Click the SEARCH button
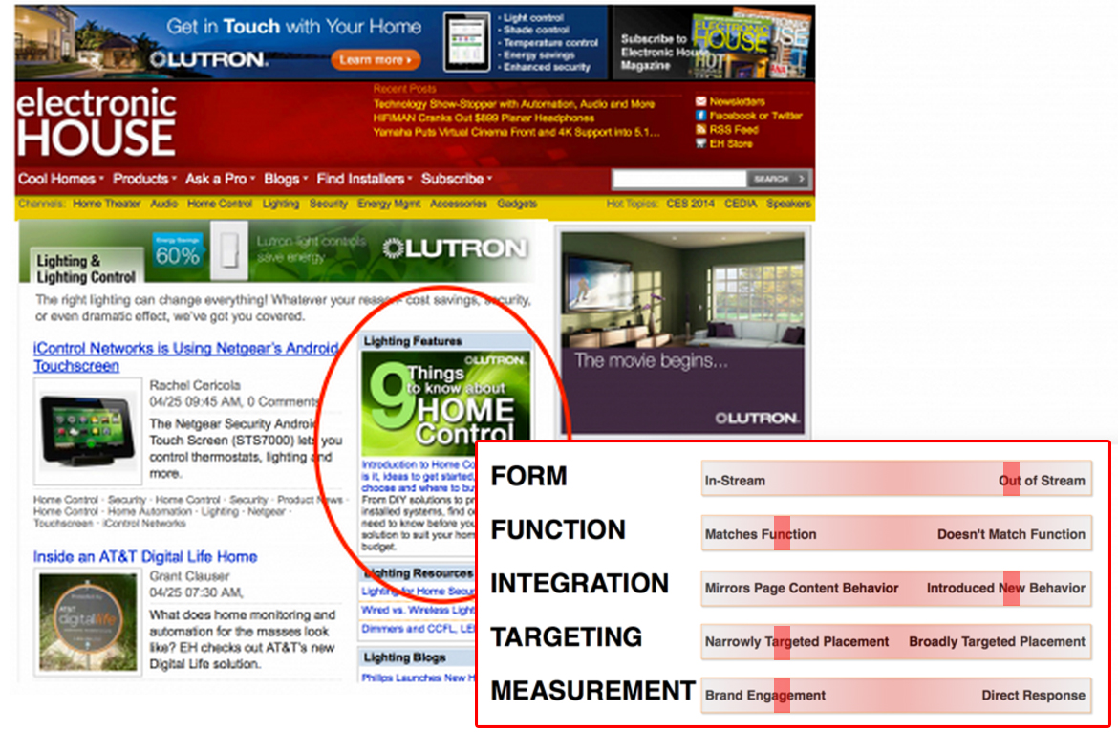This screenshot has width=1118, height=732. click(x=779, y=179)
